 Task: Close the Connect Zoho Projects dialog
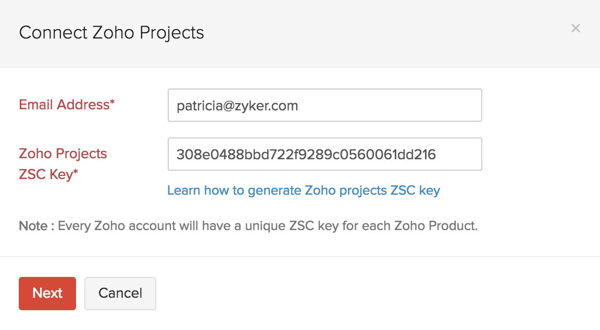click(x=576, y=28)
